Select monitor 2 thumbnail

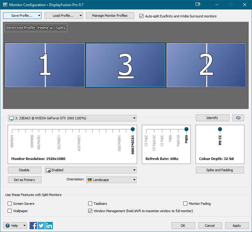coord(206,65)
